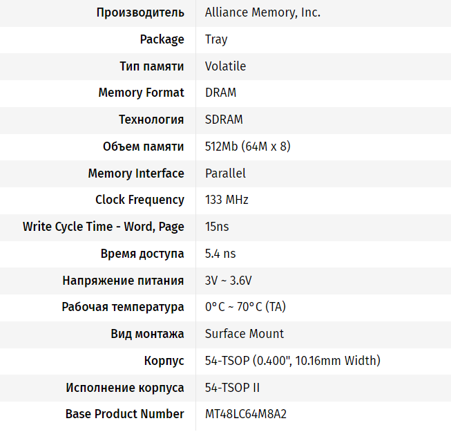Click the Memory Interface row label

(x=136, y=173)
